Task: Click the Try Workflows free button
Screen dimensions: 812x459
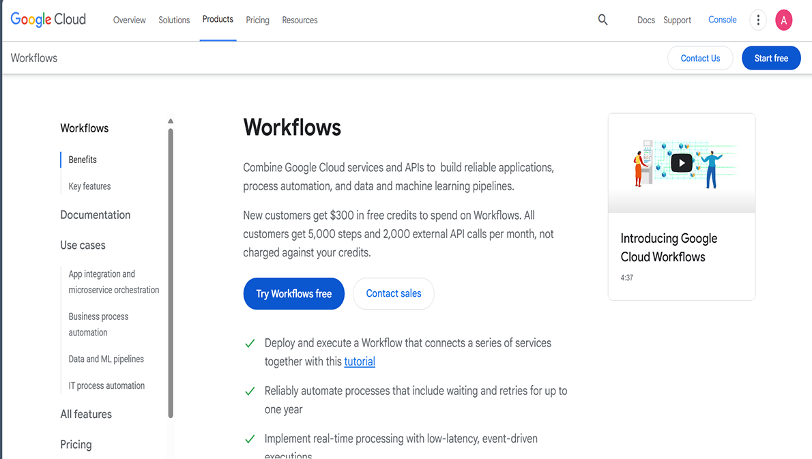Action: tap(293, 294)
